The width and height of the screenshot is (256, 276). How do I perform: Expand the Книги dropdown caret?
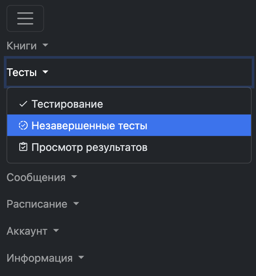(45, 46)
